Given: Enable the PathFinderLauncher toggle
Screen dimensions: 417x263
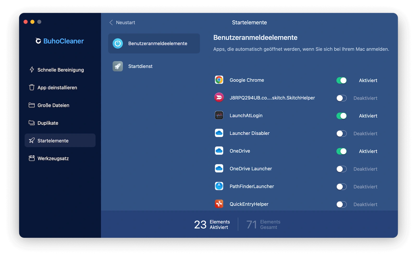Looking at the screenshot, I should 341,187.
